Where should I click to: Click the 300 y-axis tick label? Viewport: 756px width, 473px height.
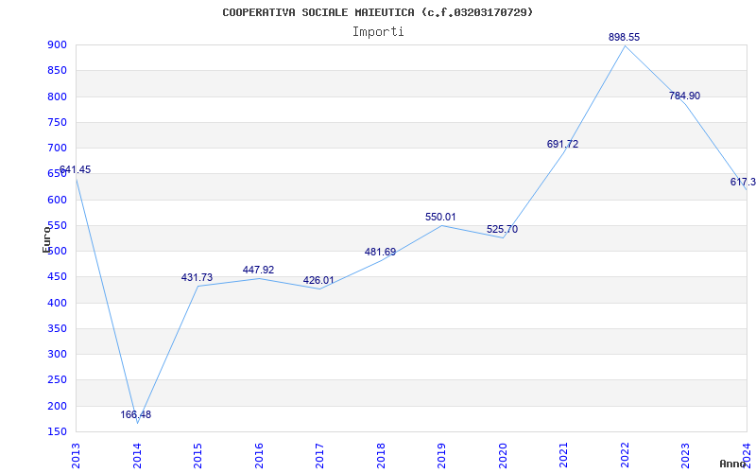57,354
